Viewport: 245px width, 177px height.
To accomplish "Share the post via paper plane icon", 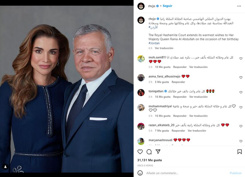I will click(158, 152).
